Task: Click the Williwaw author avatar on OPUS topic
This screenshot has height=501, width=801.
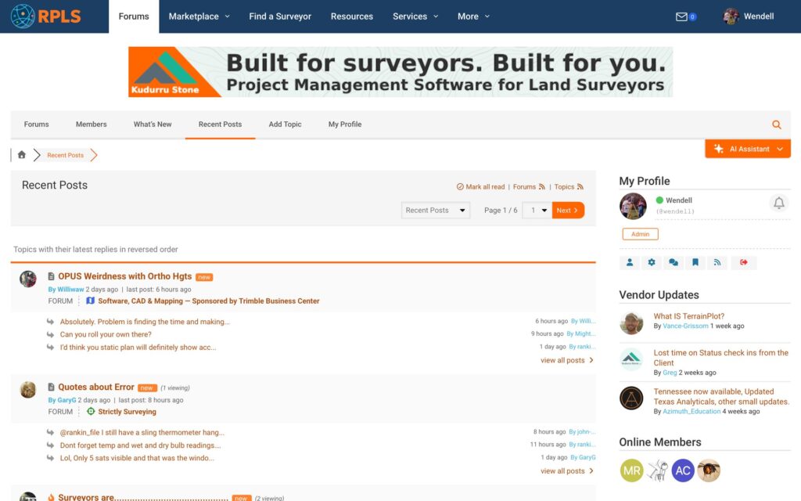Action: click(28, 279)
